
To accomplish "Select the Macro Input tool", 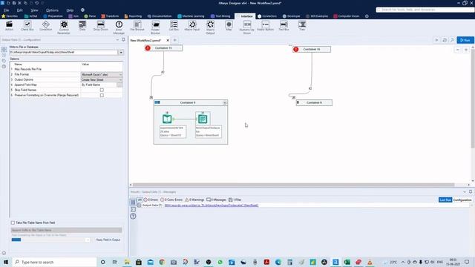I will (192, 26).
